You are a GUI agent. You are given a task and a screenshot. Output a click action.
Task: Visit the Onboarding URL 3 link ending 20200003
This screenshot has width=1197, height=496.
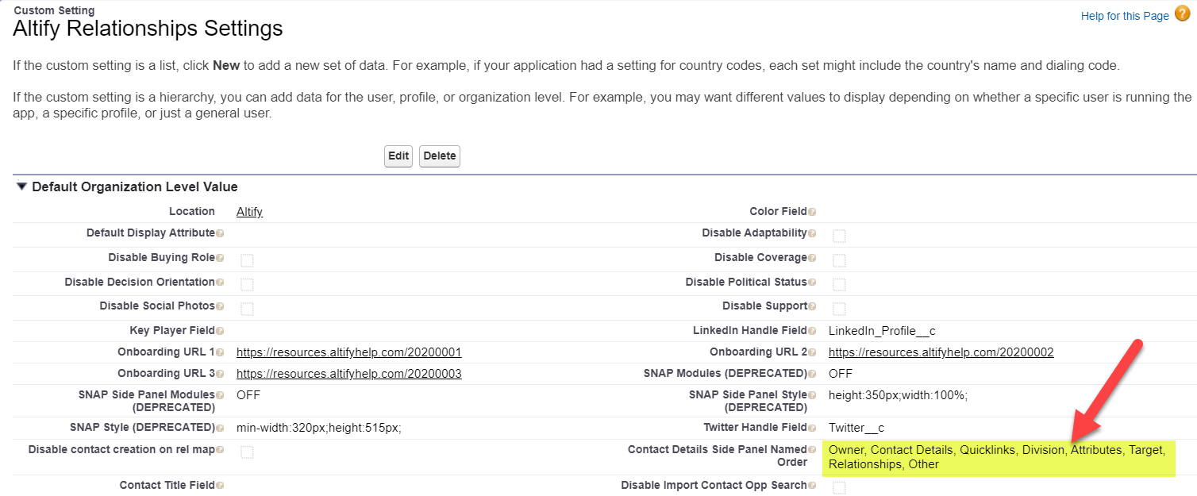click(349, 374)
